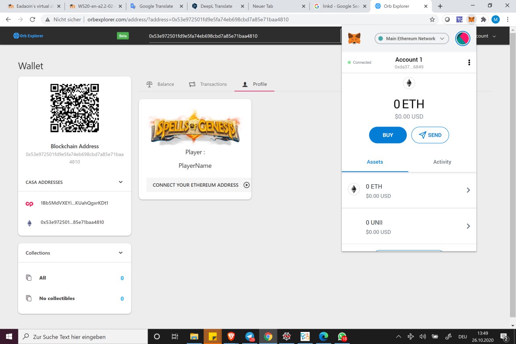Switch to the Transactions tab

pyautogui.click(x=208, y=84)
